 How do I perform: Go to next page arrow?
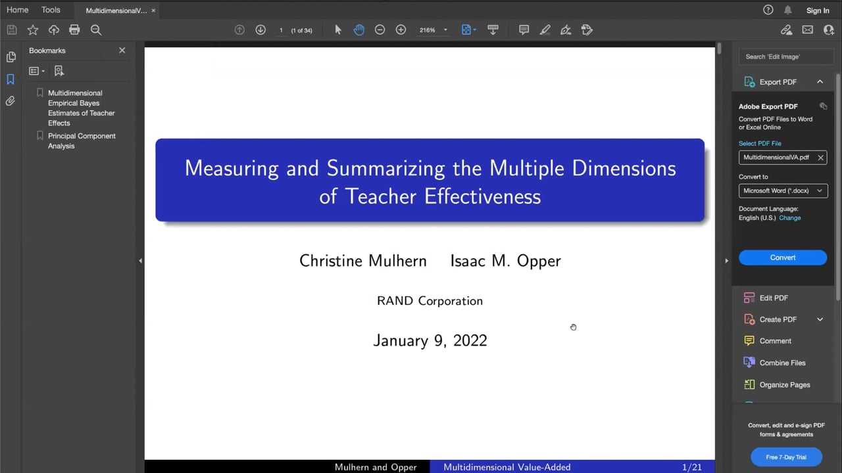click(260, 30)
